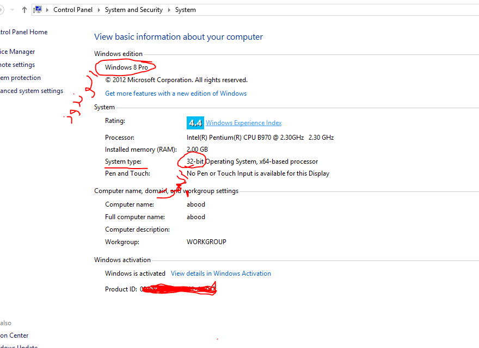Expand the chevron after System and Security
The width and height of the screenshot is (479, 348).
[169, 10]
